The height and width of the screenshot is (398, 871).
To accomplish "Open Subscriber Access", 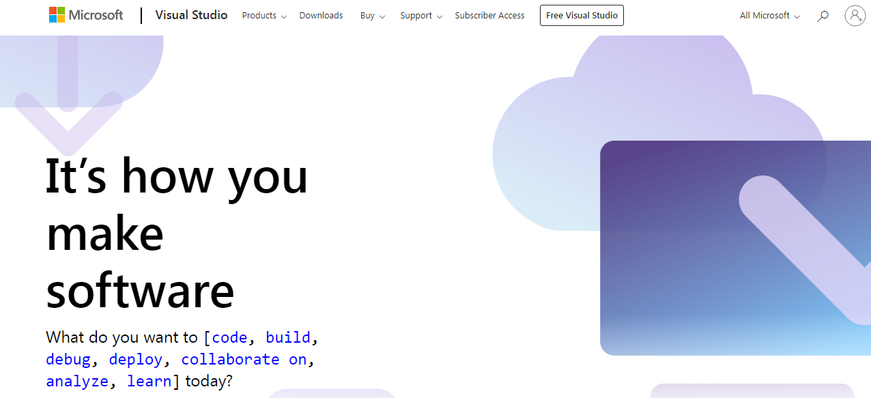I will tap(489, 16).
